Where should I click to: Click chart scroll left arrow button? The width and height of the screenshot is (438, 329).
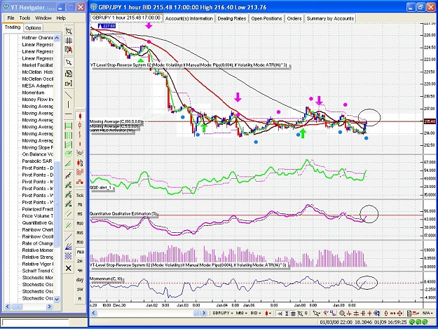coord(94,313)
